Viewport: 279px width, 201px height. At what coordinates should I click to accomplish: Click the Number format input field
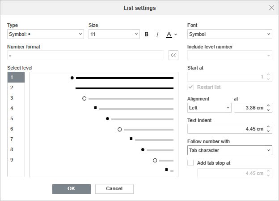point(86,55)
